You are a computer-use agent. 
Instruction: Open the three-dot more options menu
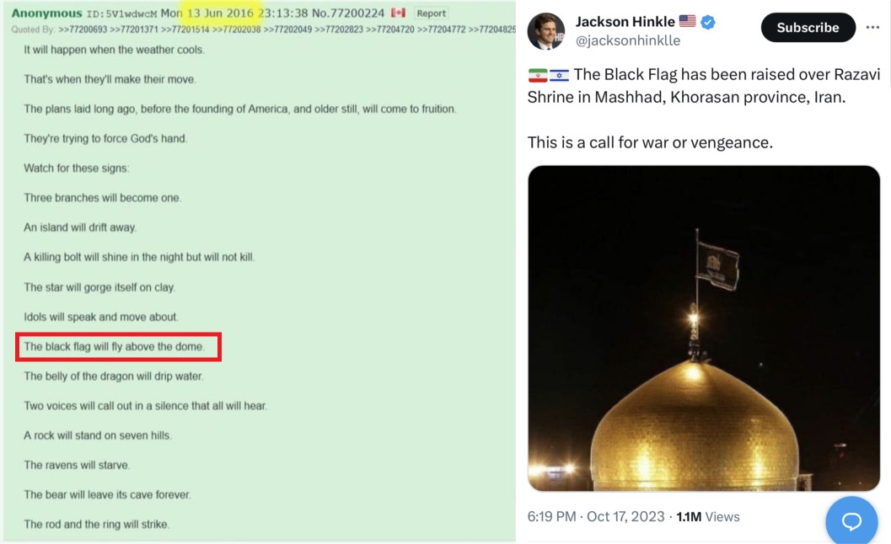tap(872, 28)
